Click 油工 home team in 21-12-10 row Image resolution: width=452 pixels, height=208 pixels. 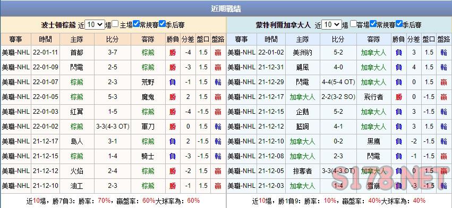(76, 186)
